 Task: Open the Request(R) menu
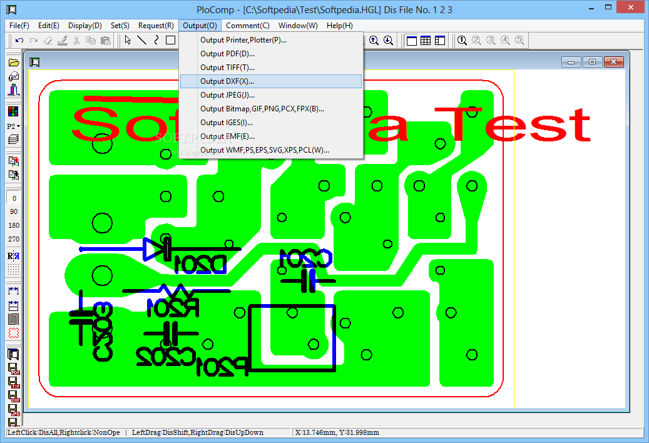[156, 26]
